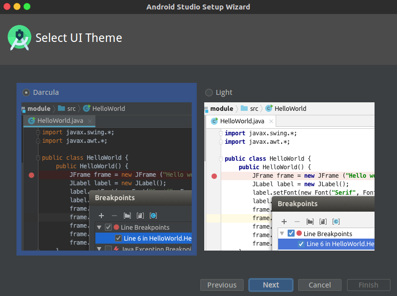Click the Line Breakpoints red dot in Light preview
The image size is (397, 296).
[x=299, y=233]
